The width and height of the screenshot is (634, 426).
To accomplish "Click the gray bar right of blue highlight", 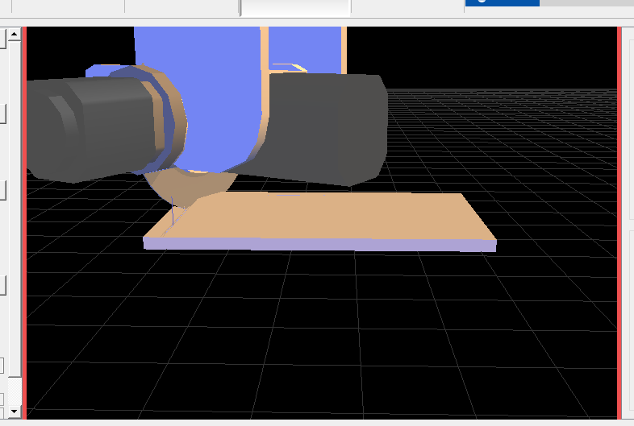I will 585,3.
